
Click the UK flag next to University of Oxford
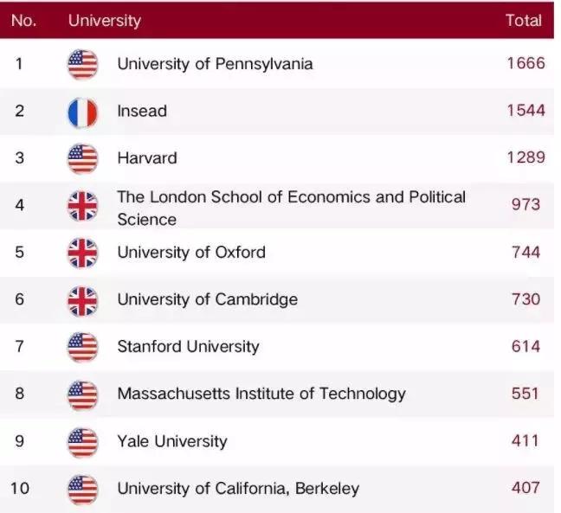point(83,253)
